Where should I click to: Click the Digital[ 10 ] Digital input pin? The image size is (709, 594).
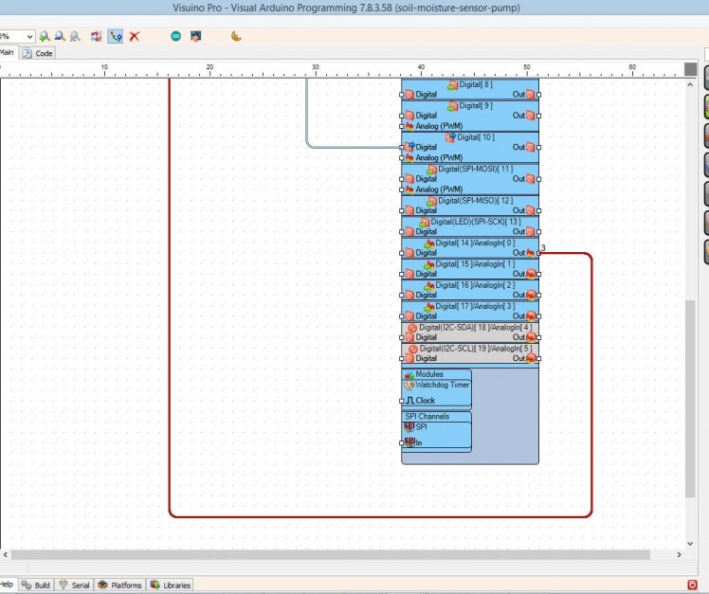402,147
